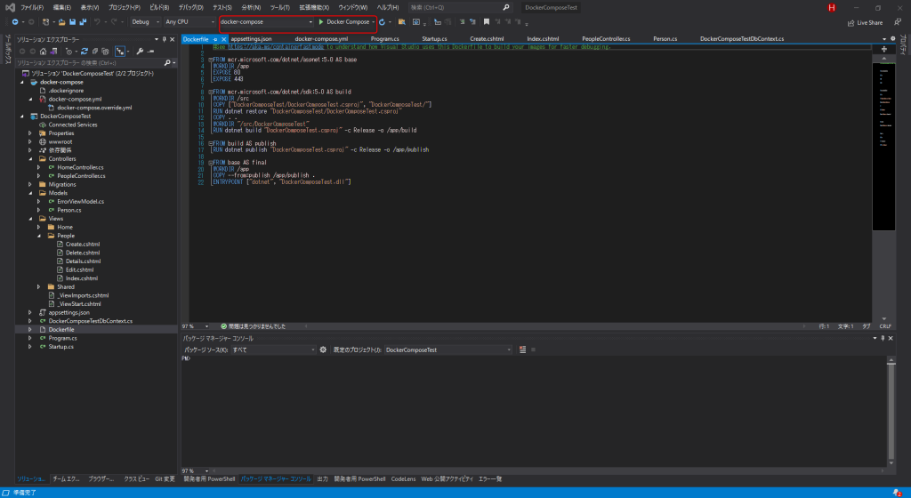Click the split editor plus icon

coord(884,49)
